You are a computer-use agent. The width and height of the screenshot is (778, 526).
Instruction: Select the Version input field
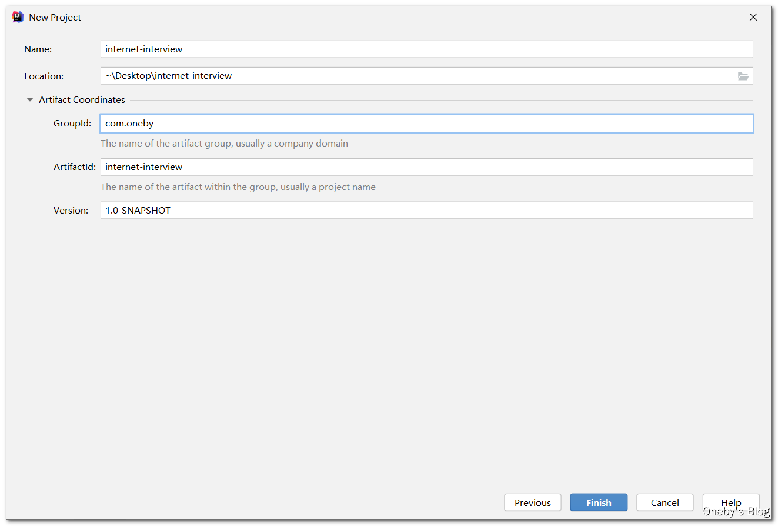(x=426, y=211)
